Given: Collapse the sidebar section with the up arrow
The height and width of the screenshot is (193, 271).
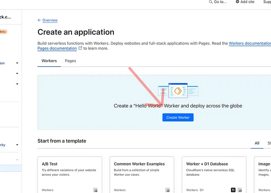Looking at the screenshot, I should point(17,160).
